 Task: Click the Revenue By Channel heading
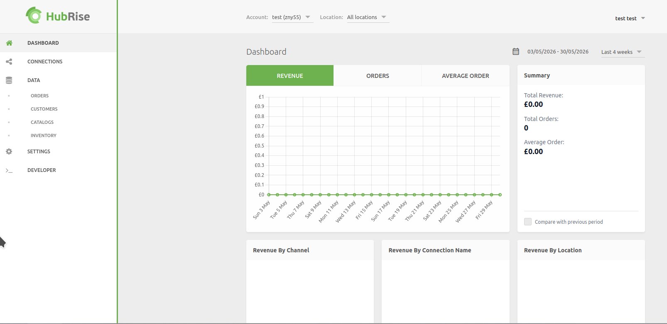(x=281, y=250)
